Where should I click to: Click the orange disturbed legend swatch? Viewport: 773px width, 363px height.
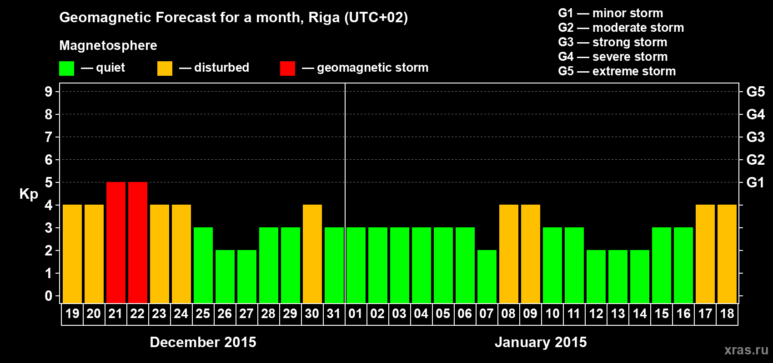tap(165, 69)
